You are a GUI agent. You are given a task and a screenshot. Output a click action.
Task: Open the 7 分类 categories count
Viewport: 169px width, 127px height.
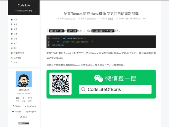point(24,99)
